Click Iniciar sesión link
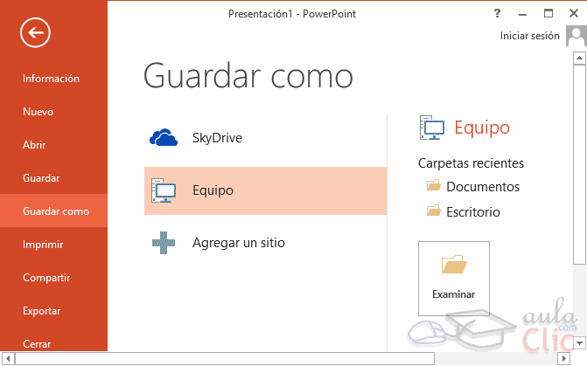This screenshot has height=366, width=587. [x=529, y=36]
